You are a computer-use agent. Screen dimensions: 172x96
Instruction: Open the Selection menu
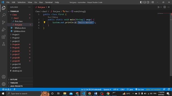point(21,2)
